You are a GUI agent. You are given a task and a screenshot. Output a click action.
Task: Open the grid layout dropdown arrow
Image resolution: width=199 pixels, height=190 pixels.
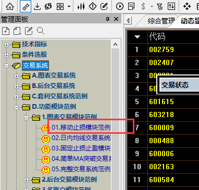tap(69, 7)
